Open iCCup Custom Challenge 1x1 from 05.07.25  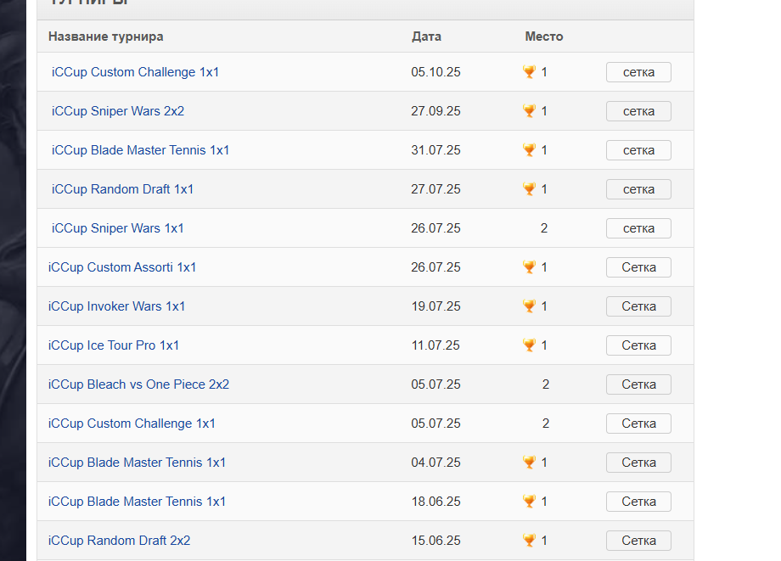132,424
